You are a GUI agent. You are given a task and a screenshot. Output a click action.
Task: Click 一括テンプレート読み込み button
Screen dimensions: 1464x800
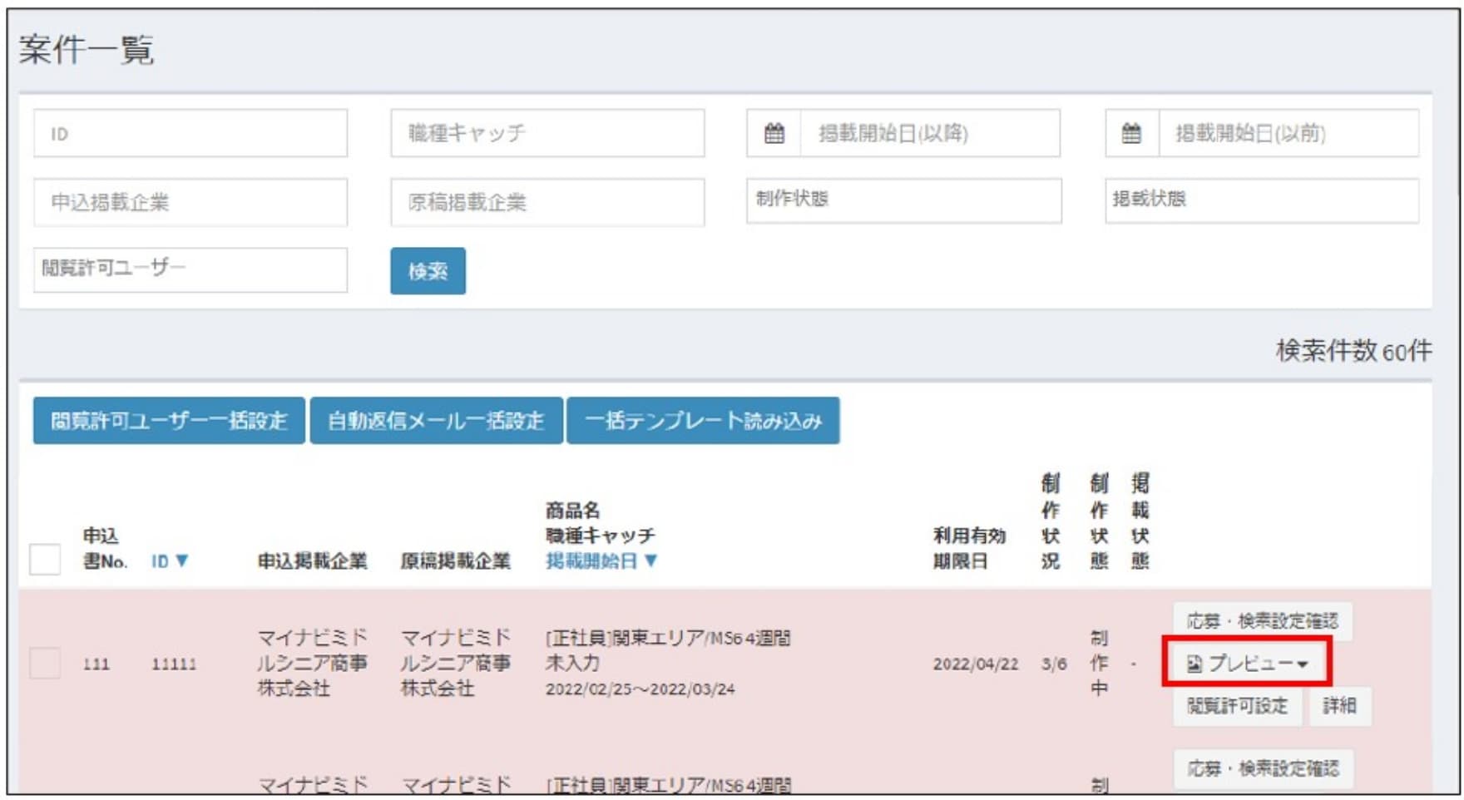703,421
